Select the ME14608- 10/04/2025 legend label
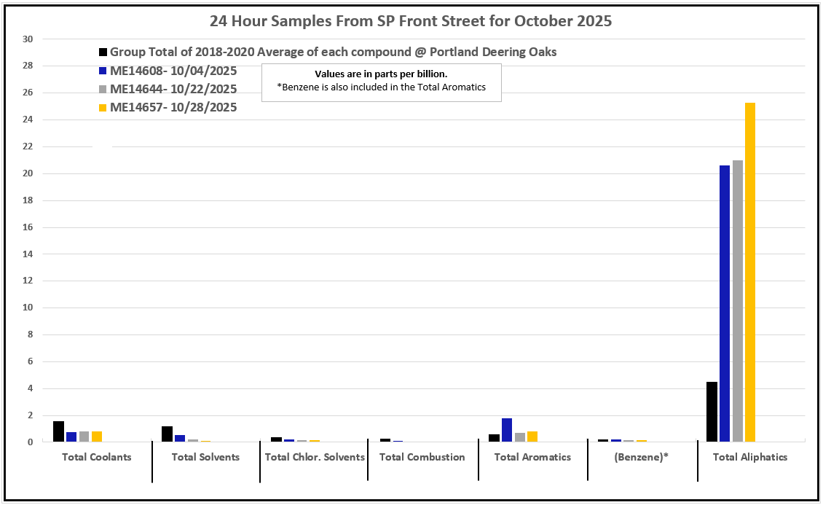This screenshot has height=505, width=823. [173, 71]
